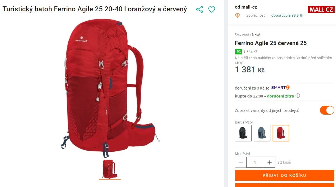
Task: Select the blue-grey backpack color variant
Action: [x=262, y=133]
